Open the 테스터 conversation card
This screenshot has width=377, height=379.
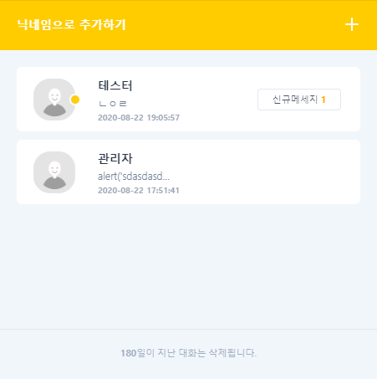[188, 99]
